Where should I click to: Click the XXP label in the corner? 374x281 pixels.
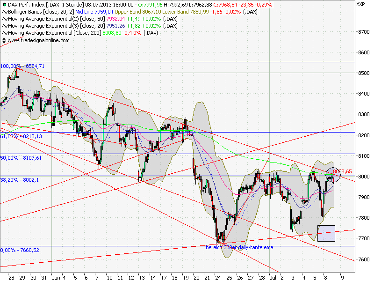pos(360,5)
